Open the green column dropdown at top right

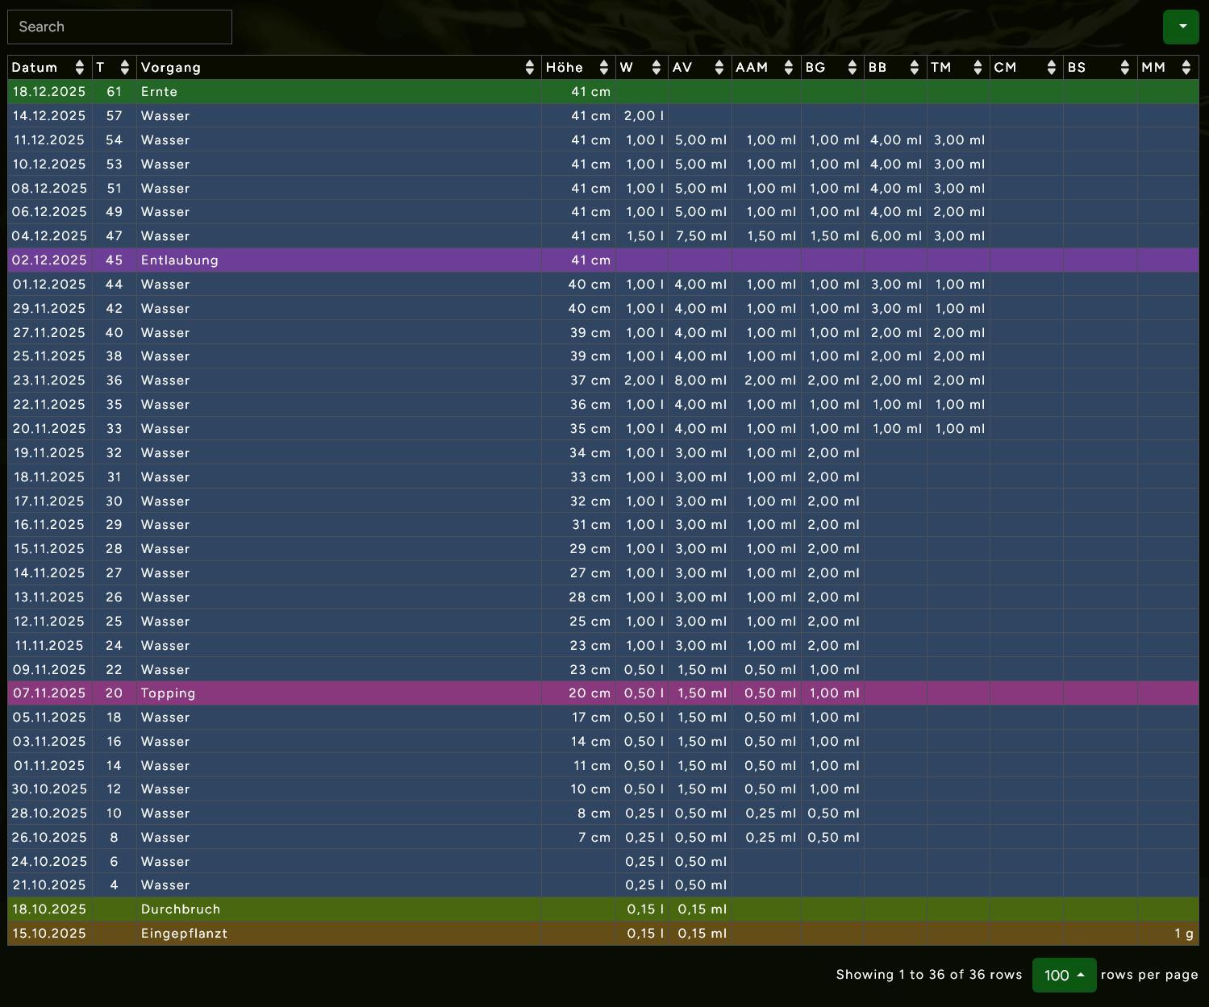[x=1181, y=27]
